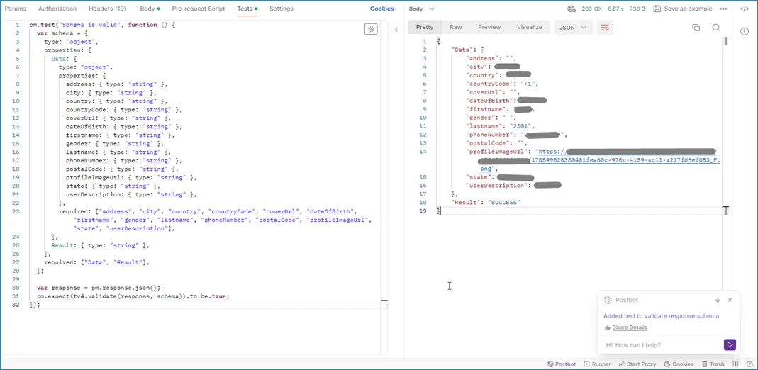Open Postbot from the status bar
The height and width of the screenshot is (370, 758).
[562, 364]
